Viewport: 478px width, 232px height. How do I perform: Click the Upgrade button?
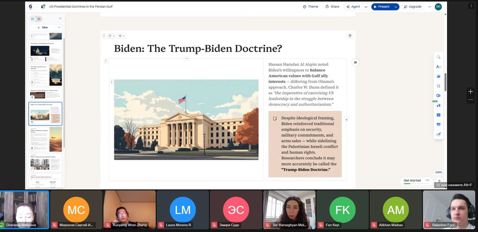point(412,7)
